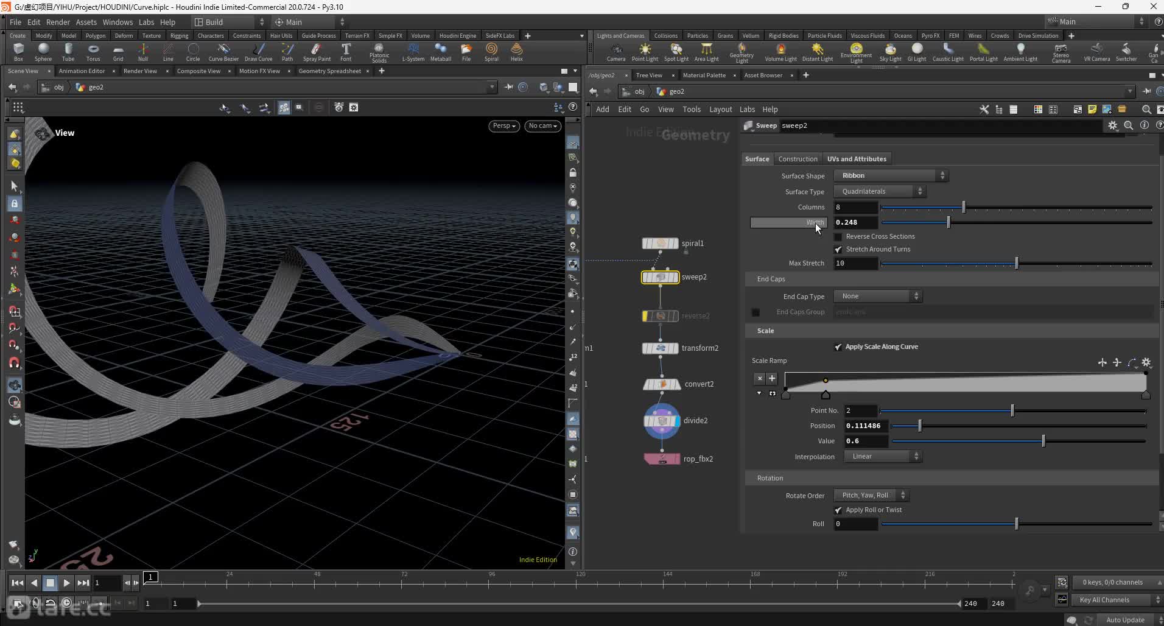Pick the Torus shelf tool

[x=93, y=52]
